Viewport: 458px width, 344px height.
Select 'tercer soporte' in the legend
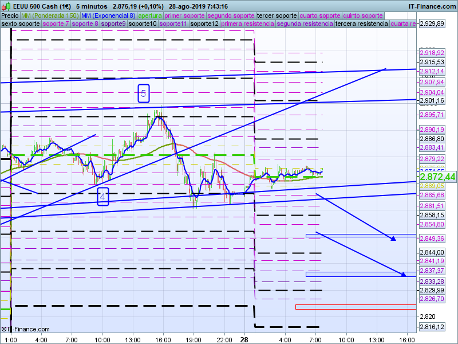coord(277,15)
